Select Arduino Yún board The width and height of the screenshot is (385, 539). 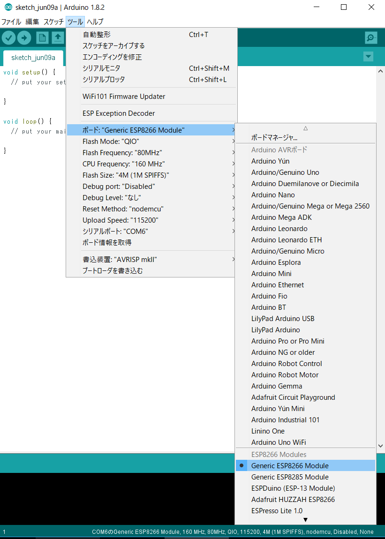tap(306, 161)
